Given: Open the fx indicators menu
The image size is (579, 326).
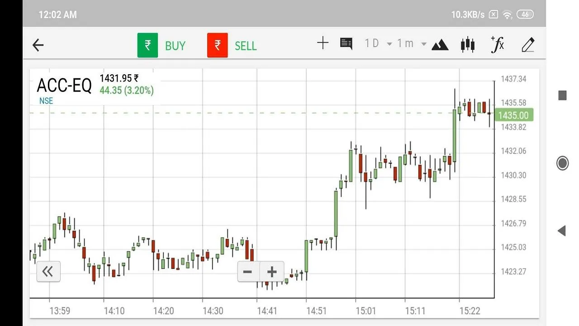Looking at the screenshot, I should coord(498,44).
